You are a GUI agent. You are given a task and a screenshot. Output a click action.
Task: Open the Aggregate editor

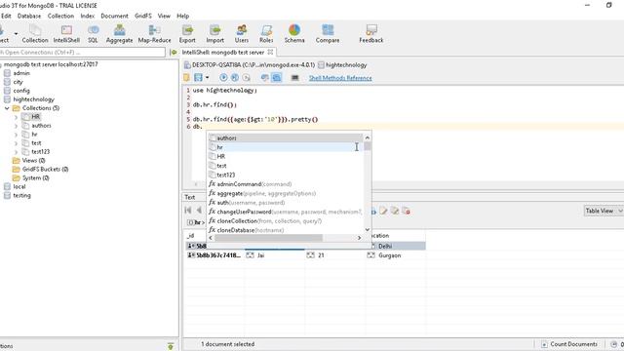tap(119, 34)
